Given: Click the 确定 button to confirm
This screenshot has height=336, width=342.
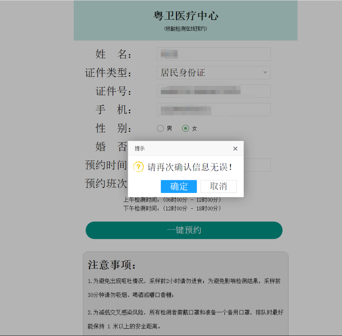Looking at the screenshot, I should pos(179,187).
